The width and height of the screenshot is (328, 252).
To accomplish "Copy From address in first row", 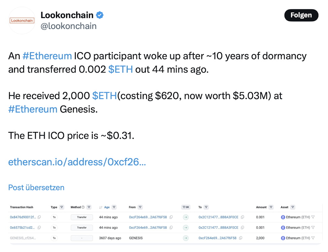I will tap(171, 217).
